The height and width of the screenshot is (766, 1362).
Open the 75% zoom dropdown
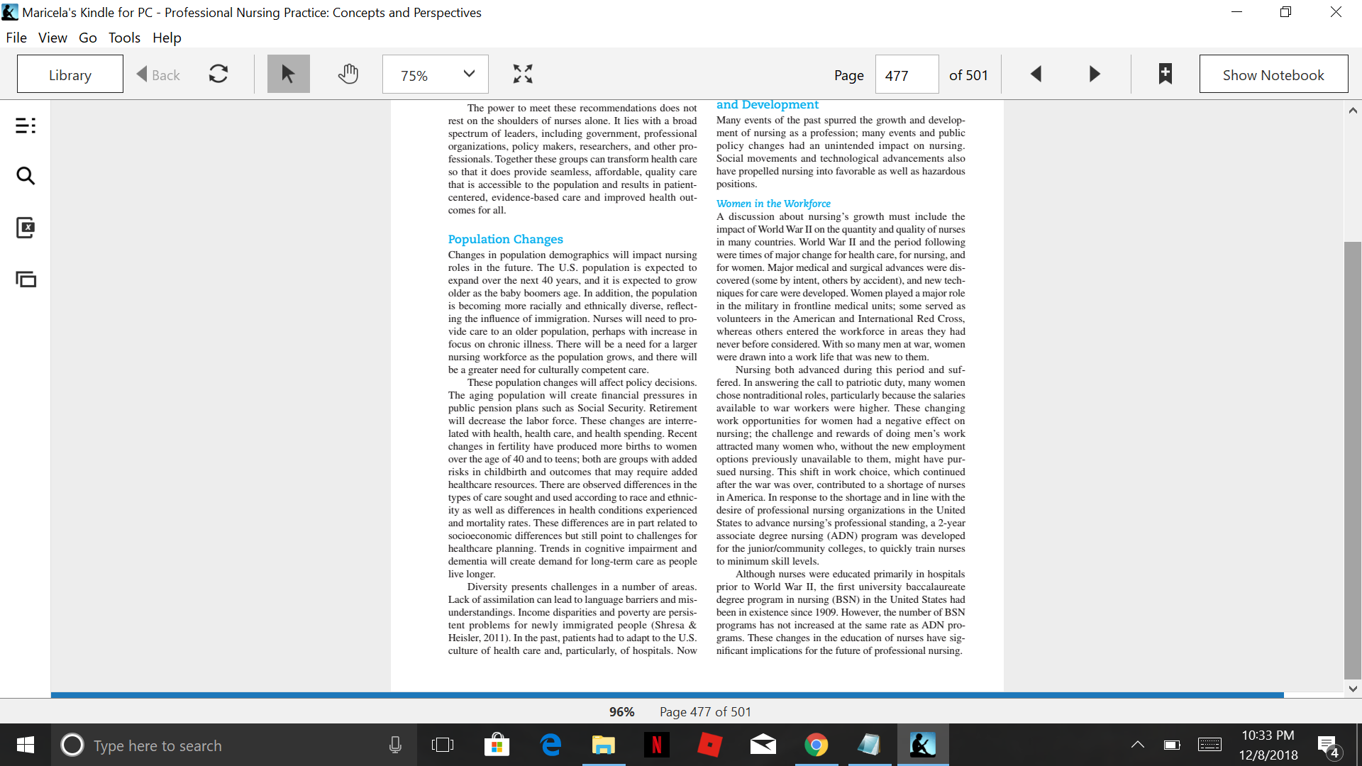pos(435,74)
